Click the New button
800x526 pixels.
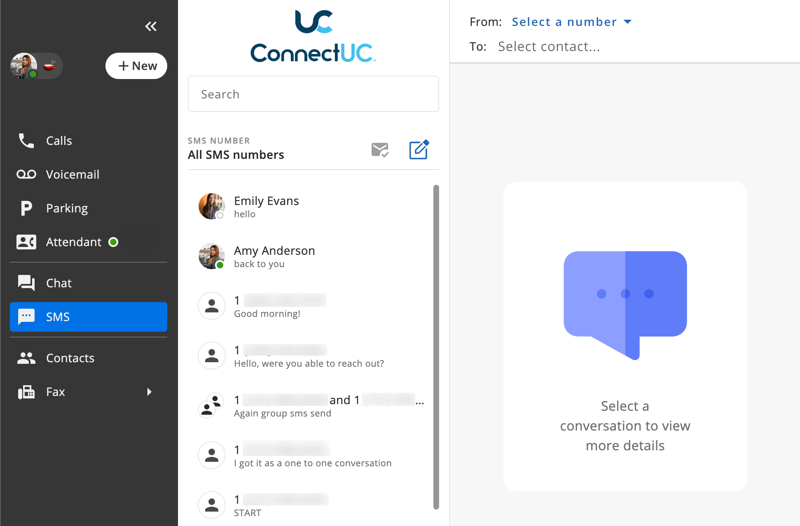coord(136,66)
